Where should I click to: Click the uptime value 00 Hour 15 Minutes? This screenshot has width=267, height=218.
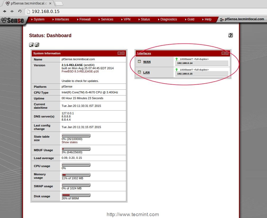82,98
